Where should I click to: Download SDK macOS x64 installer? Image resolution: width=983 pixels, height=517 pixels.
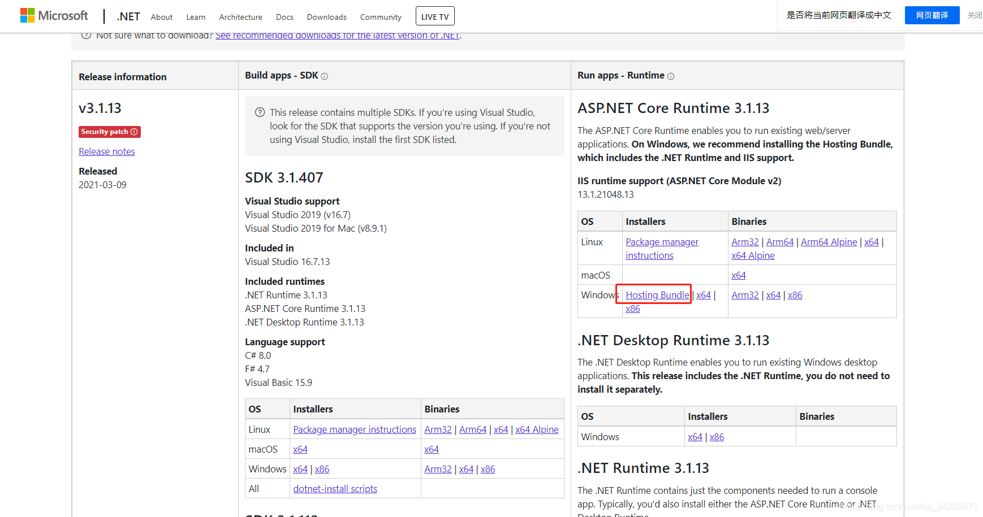(x=300, y=449)
